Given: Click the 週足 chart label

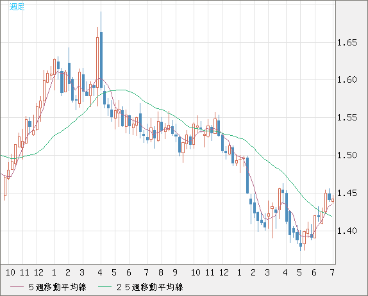Looking at the screenshot, I should 17,6.
